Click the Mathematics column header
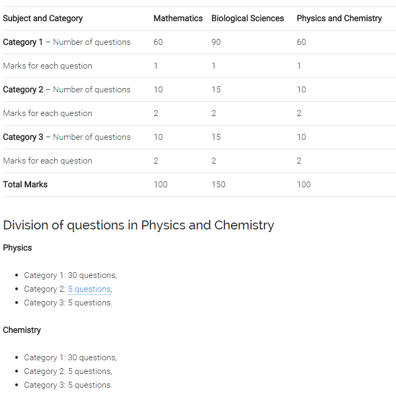The width and height of the screenshot is (396, 394). click(x=178, y=18)
